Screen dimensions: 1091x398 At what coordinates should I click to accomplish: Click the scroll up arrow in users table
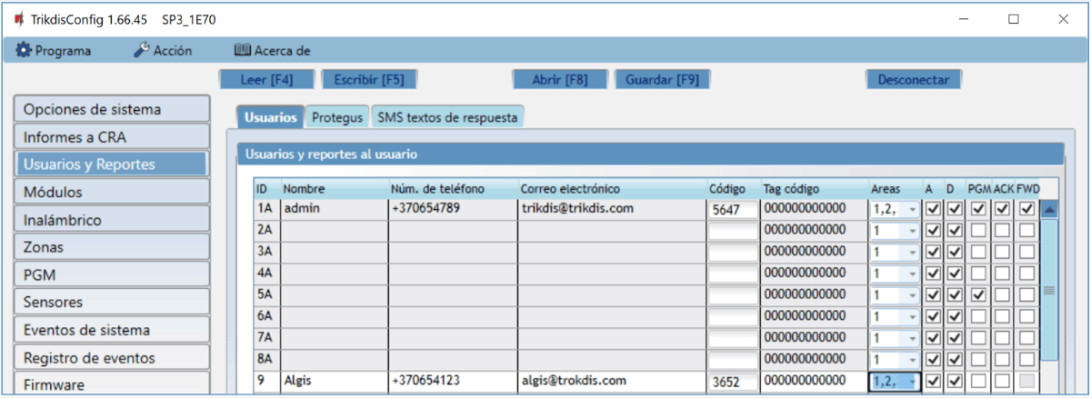coord(1048,209)
